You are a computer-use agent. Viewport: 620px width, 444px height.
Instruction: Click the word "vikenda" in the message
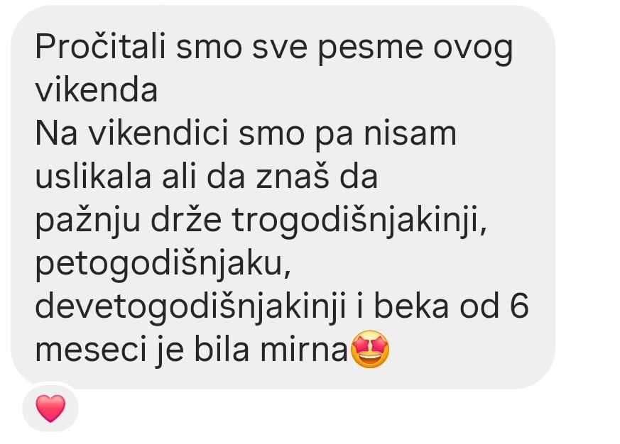tap(97, 91)
